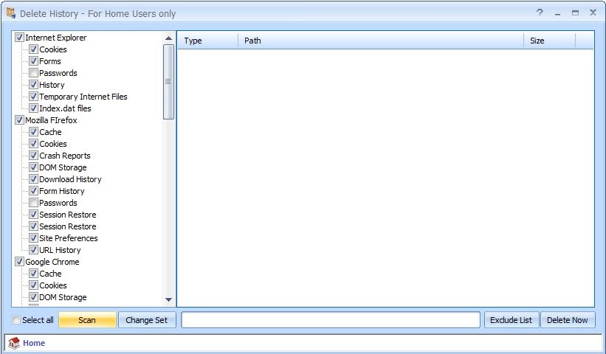The image size is (606, 354).
Task: Open the help question mark button
Action: coord(540,13)
